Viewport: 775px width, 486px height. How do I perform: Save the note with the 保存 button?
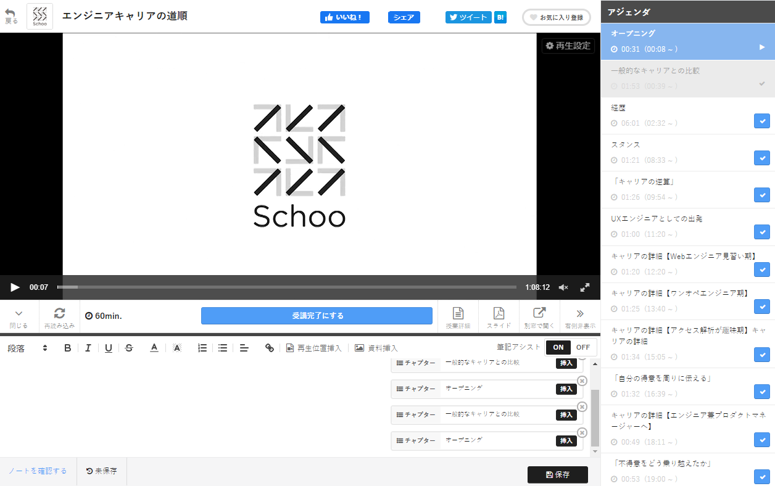558,475
